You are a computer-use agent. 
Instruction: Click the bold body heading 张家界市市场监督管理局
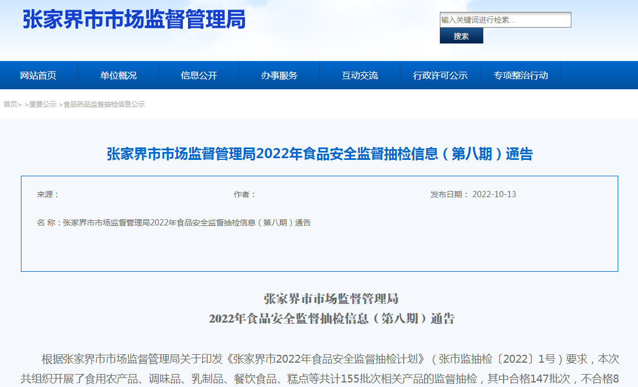click(331, 299)
